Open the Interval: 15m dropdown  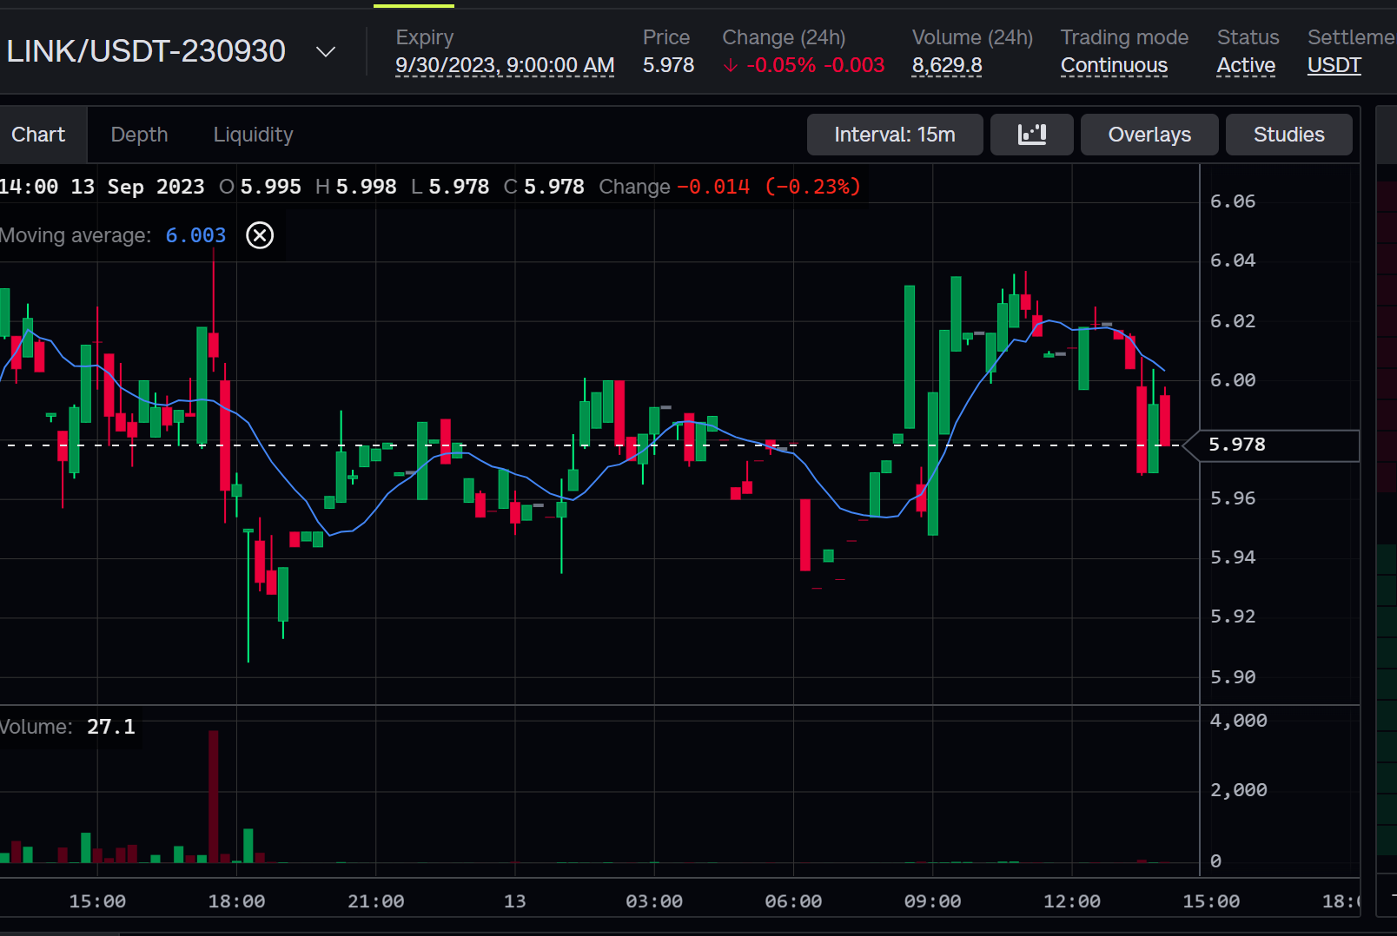[x=895, y=135]
